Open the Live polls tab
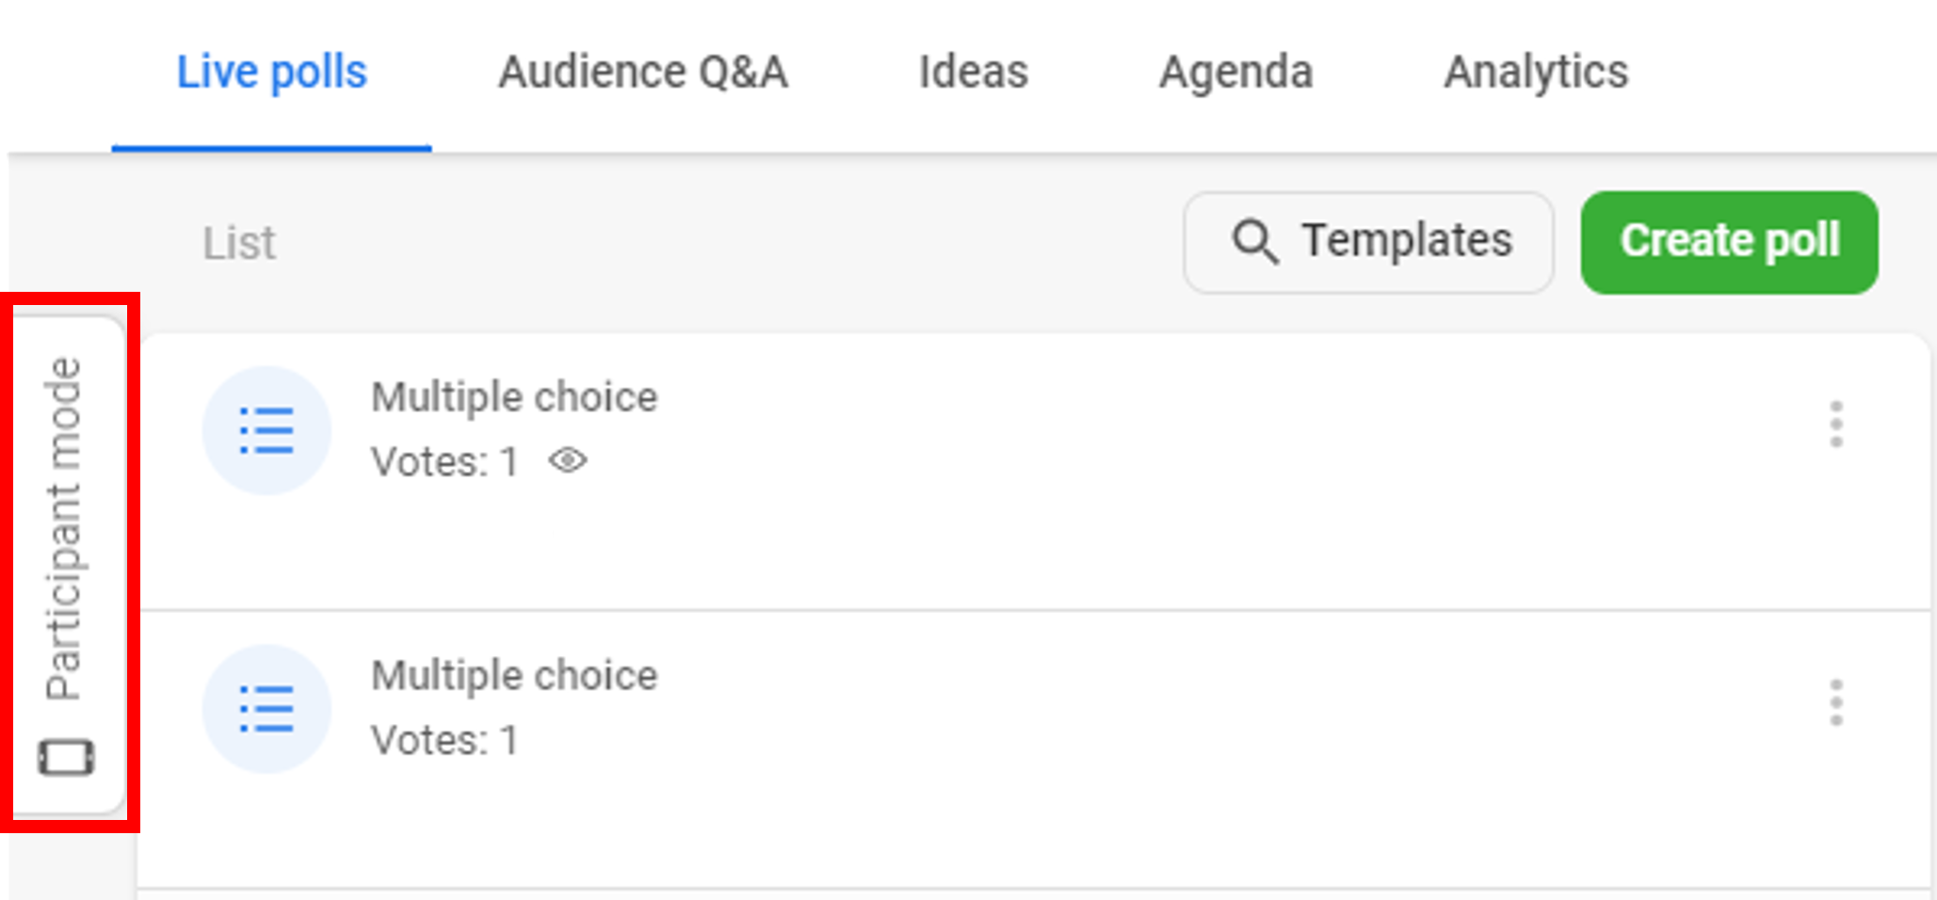The height and width of the screenshot is (900, 1937). click(x=271, y=72)
